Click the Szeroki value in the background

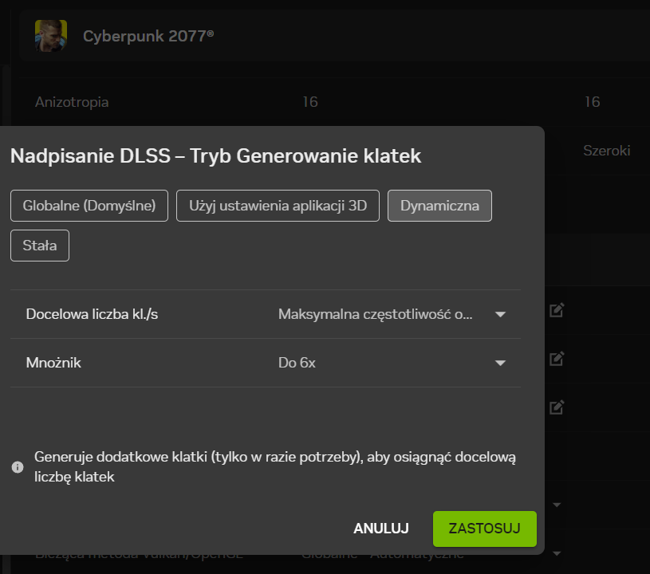click(x=606, y=151)
